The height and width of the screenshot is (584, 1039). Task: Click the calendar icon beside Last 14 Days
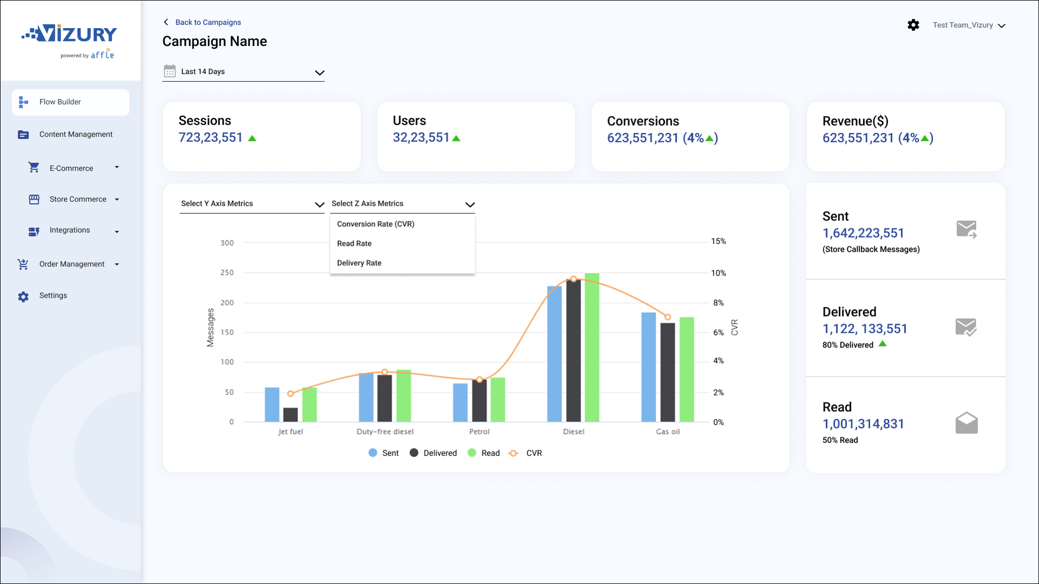pos(169,71)
